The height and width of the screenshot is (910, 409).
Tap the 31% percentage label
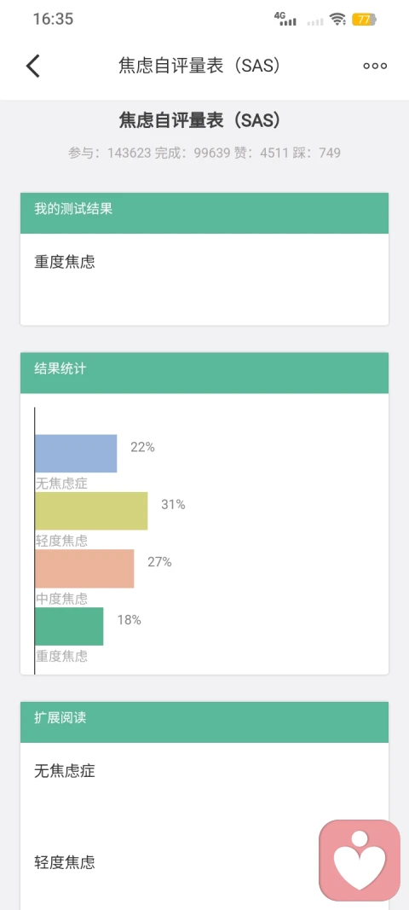click(x=174, y=504)
